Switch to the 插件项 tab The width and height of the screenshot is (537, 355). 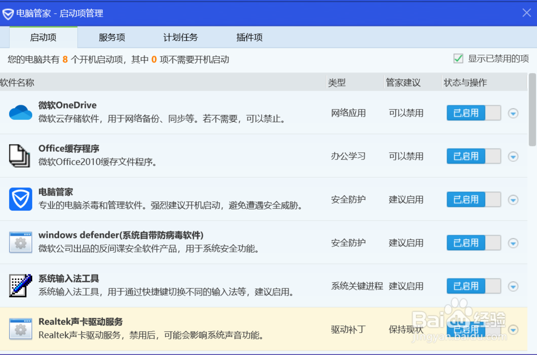tap(249, 38)
